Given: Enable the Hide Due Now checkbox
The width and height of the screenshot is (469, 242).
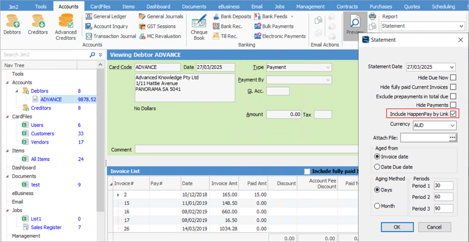Looking at the screenshot, I should (453, 77).
